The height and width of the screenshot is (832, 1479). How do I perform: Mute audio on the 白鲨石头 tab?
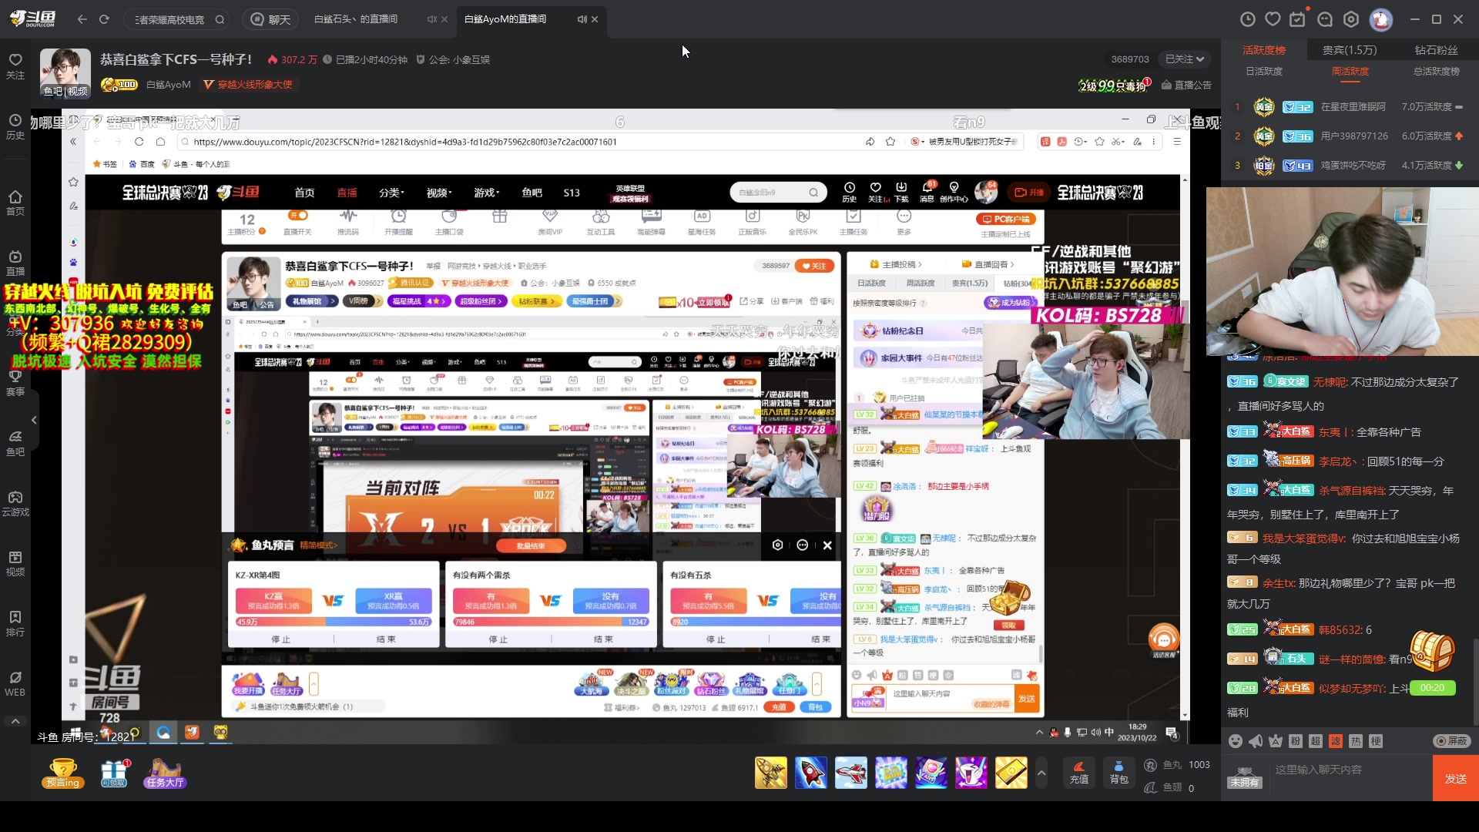pos(431,19)
